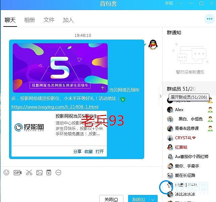Screen dimensions: 216x202
Task: Open the touying.com activity link
Action: click(x=55, y=107)
